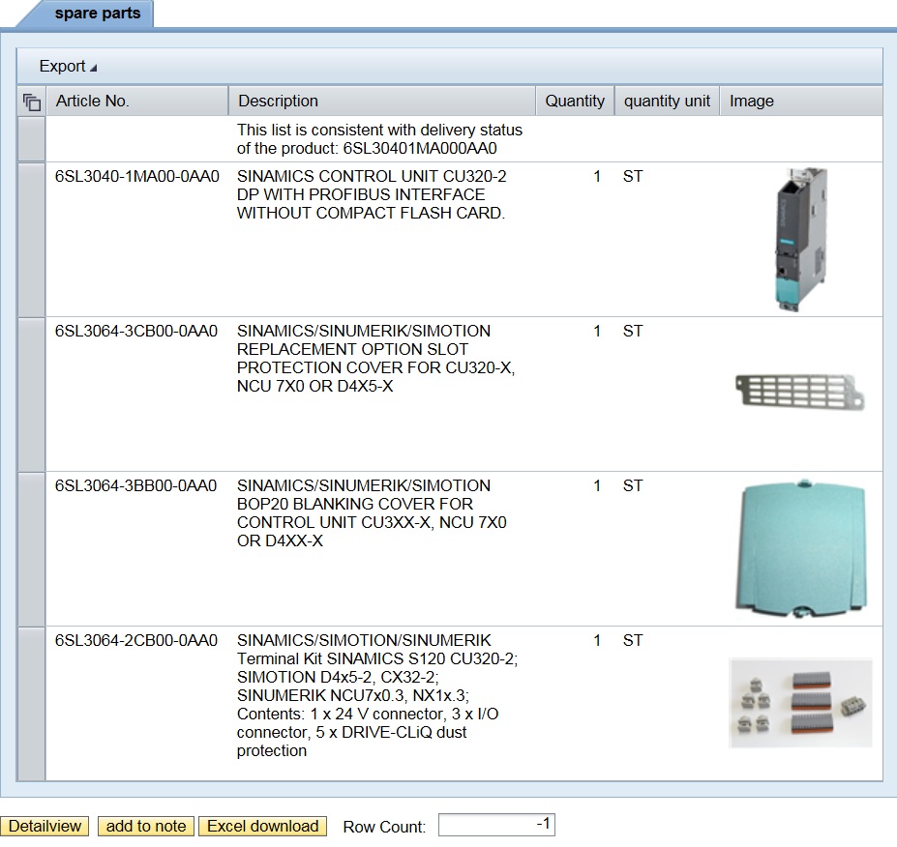Image resolution: width=897 pixels, height=847 pixels.
Task: Click the Excel download button
Action: point(262,826)
